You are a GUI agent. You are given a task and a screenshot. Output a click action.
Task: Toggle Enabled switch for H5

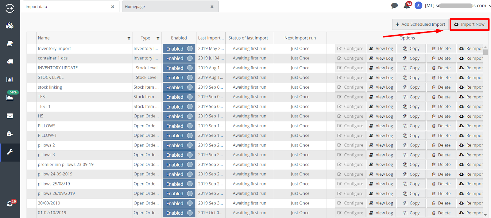[x=179, y=116]
